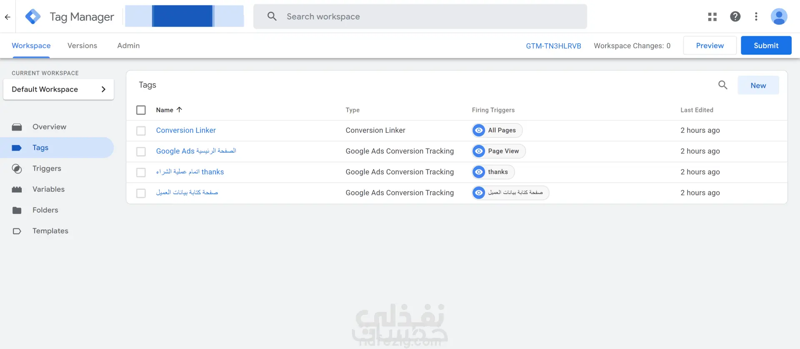The image size is (800, 349).
Task: Click the Tag Manager logo icon
Action: tap(33, 17)
